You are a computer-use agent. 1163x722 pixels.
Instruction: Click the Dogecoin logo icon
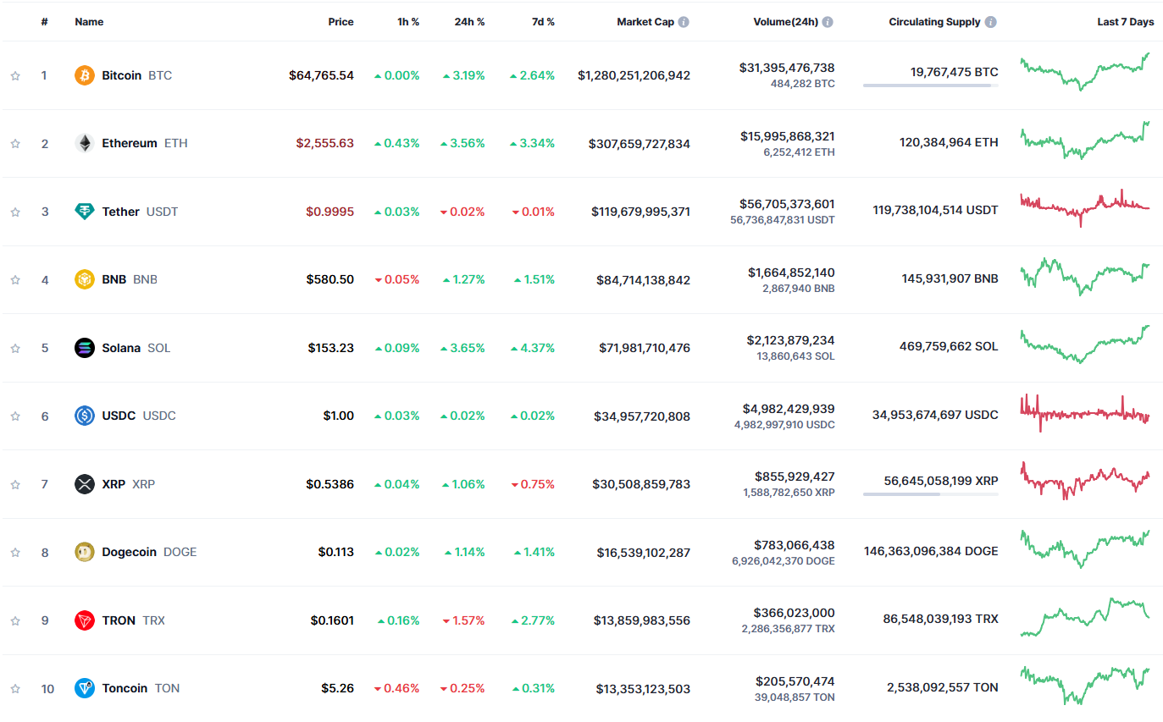[85, 552]
